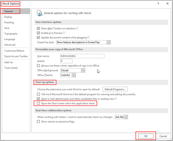Click info icon beside Open e-mail attachments option
Screen dimensions: 173x141
tap(116, 99)
